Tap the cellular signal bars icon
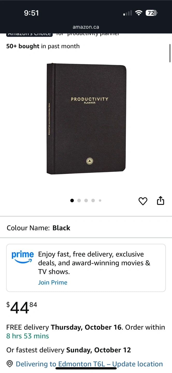172x373 pixels. pos(127,13)
